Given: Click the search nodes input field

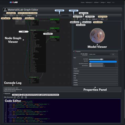Looking at the screenshot, I should point(64,16).
